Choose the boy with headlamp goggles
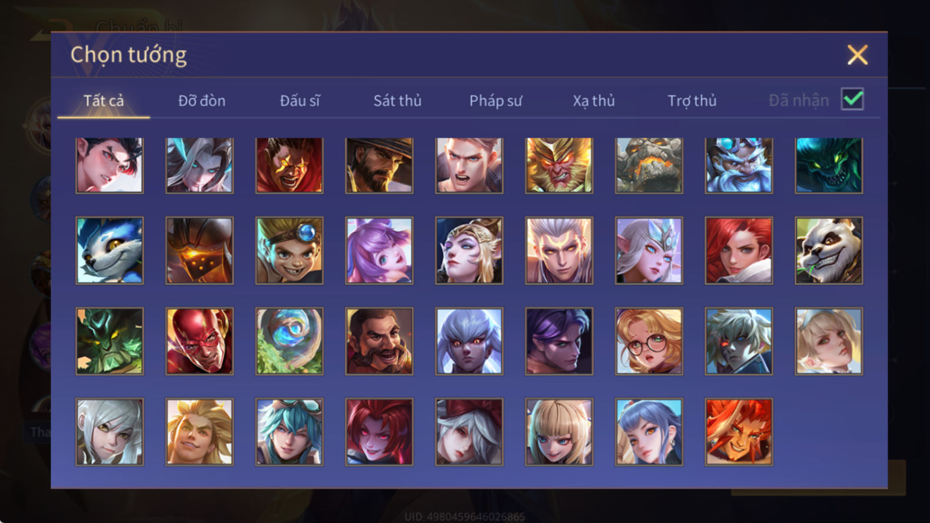 289,251
